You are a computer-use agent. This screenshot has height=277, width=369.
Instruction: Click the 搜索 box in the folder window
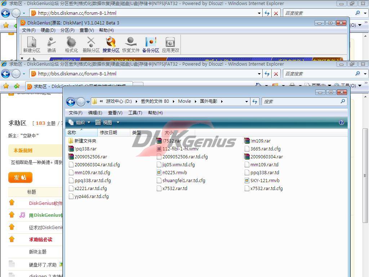[x=304, y=101]
